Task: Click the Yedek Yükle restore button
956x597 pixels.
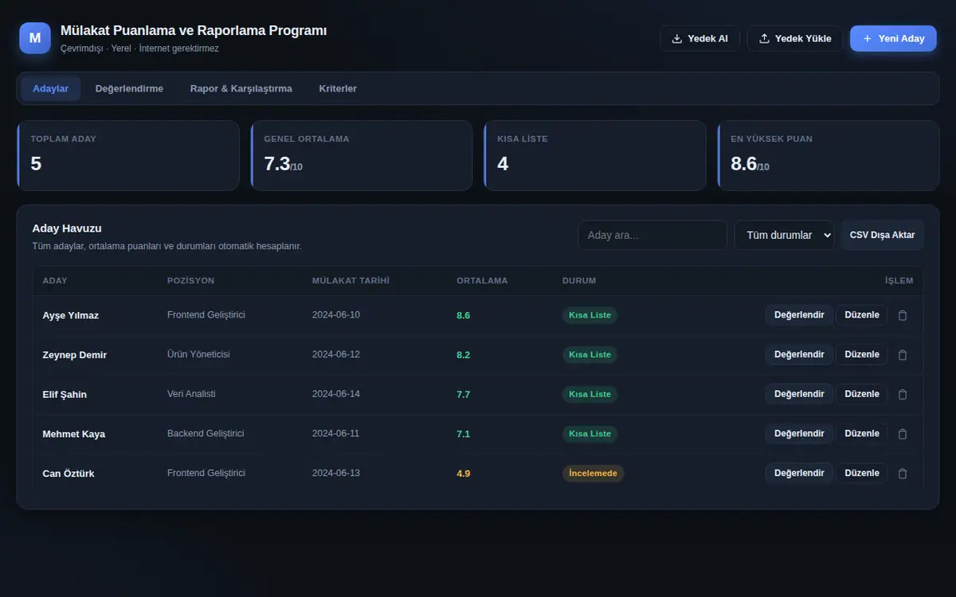Action: point(795,38)
